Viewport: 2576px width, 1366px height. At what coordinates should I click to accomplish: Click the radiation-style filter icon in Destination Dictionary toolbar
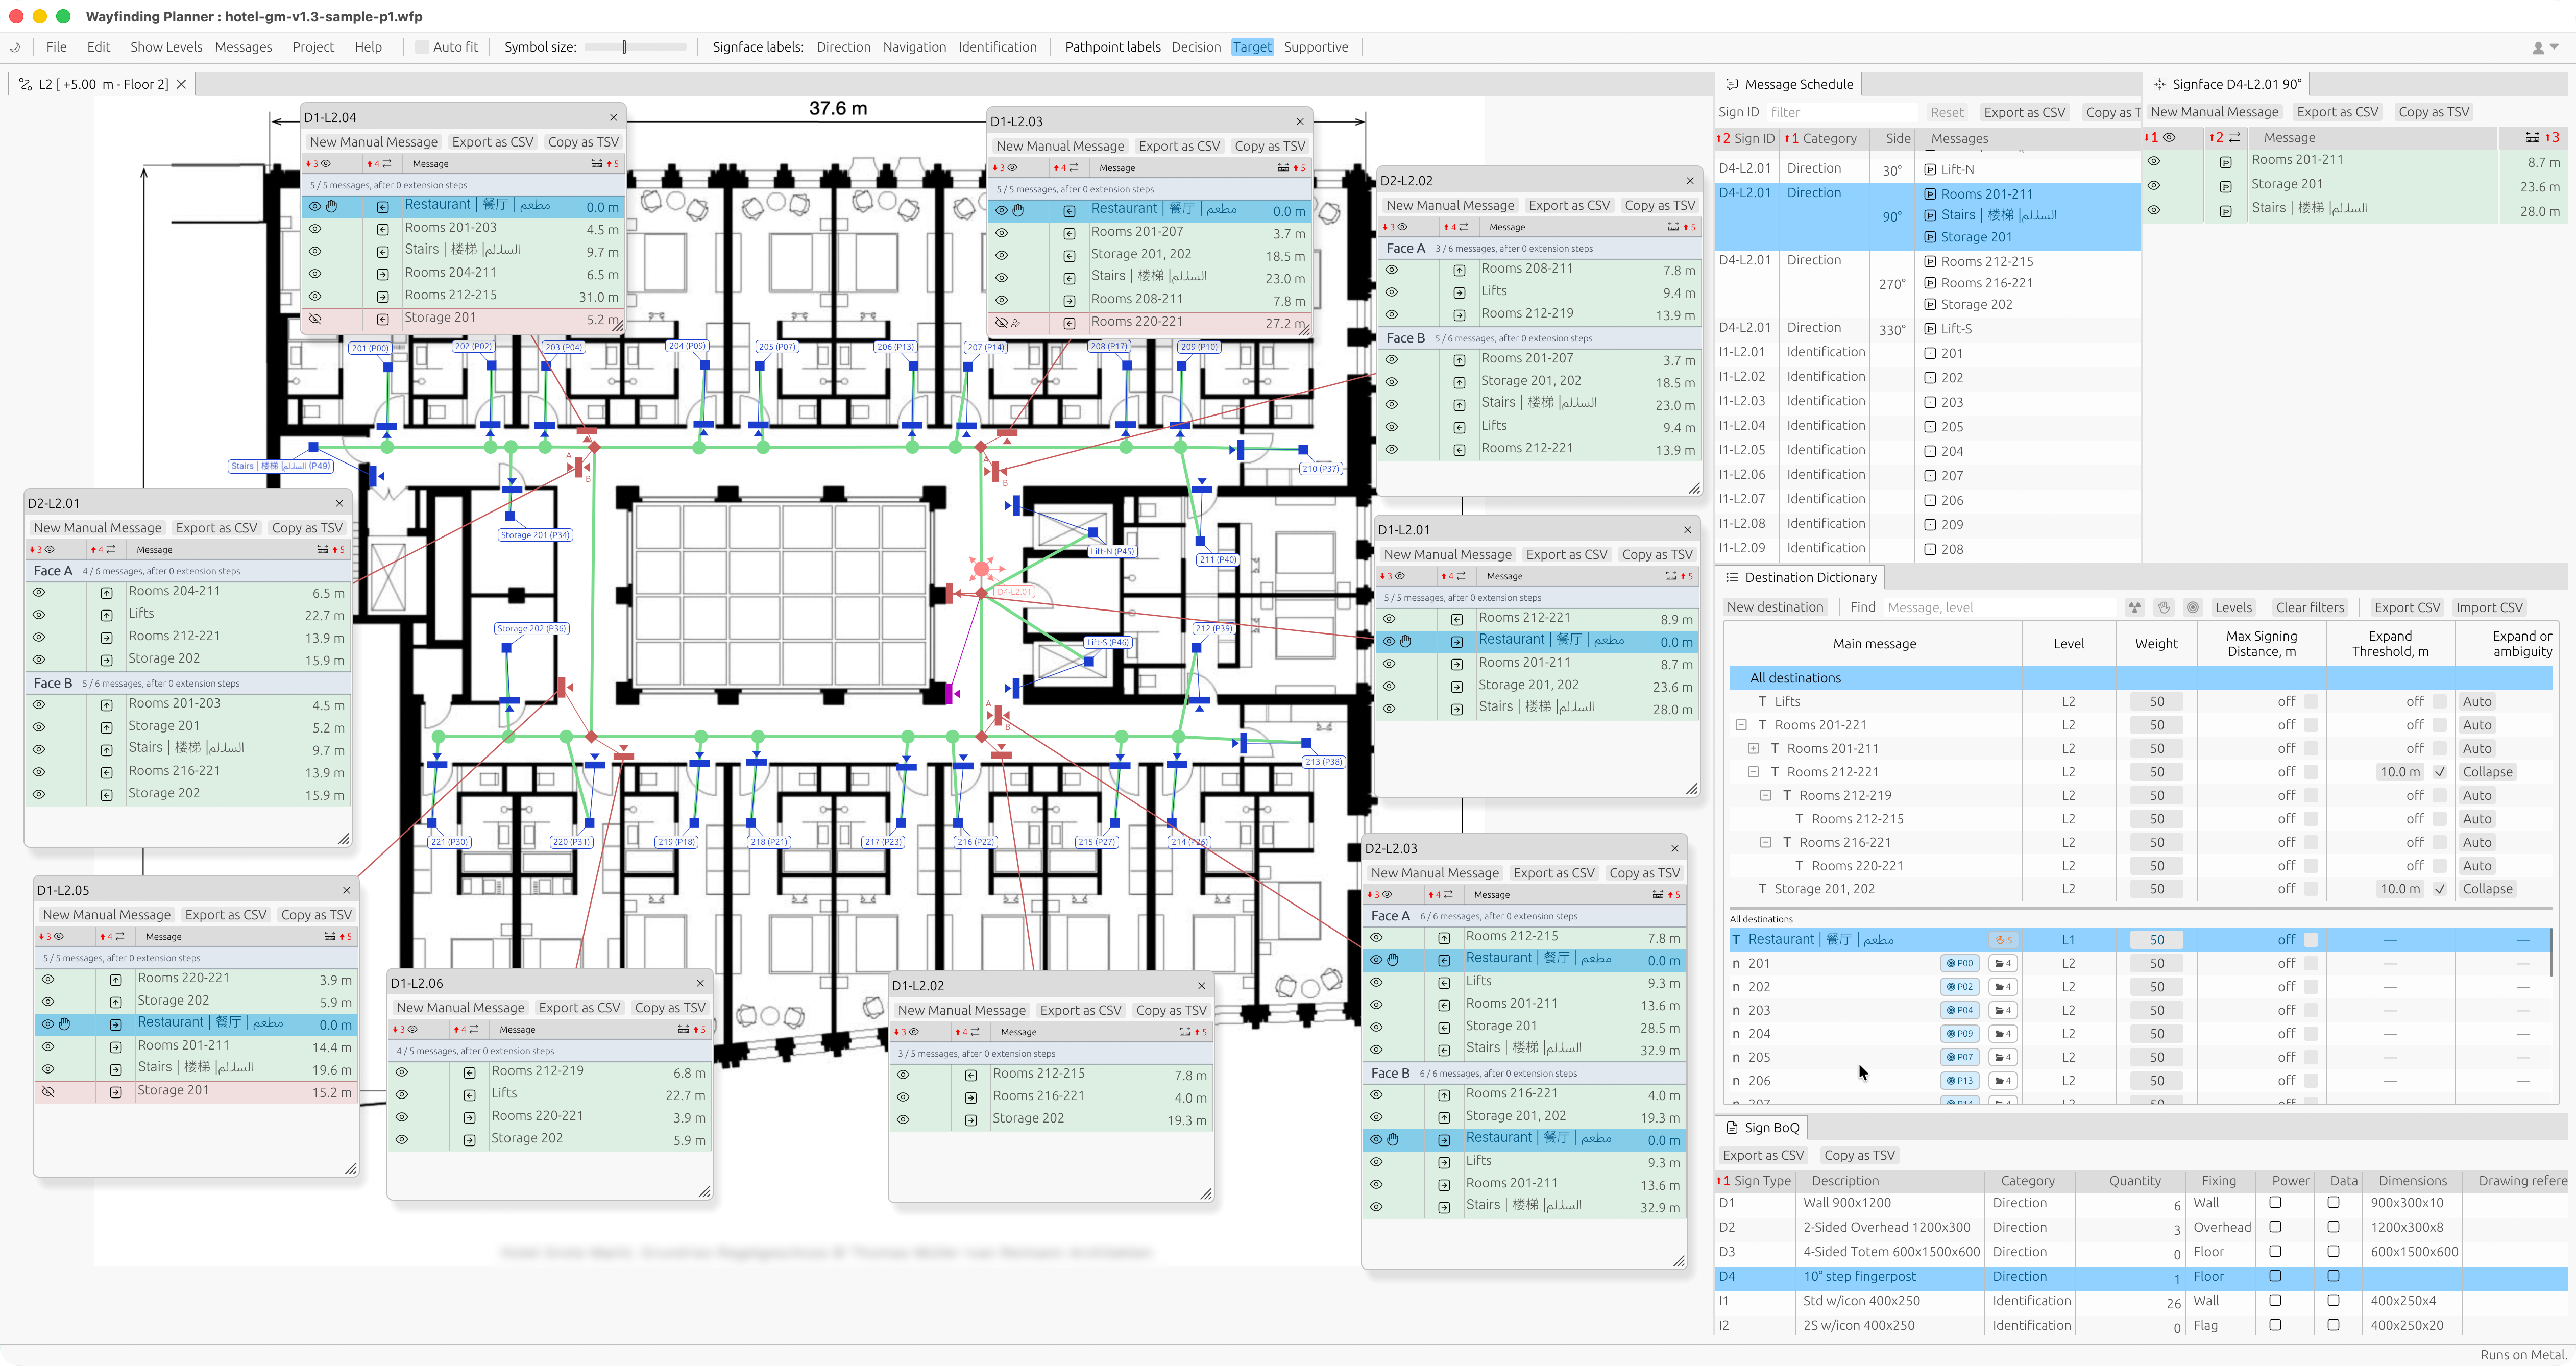(2135, 608)
